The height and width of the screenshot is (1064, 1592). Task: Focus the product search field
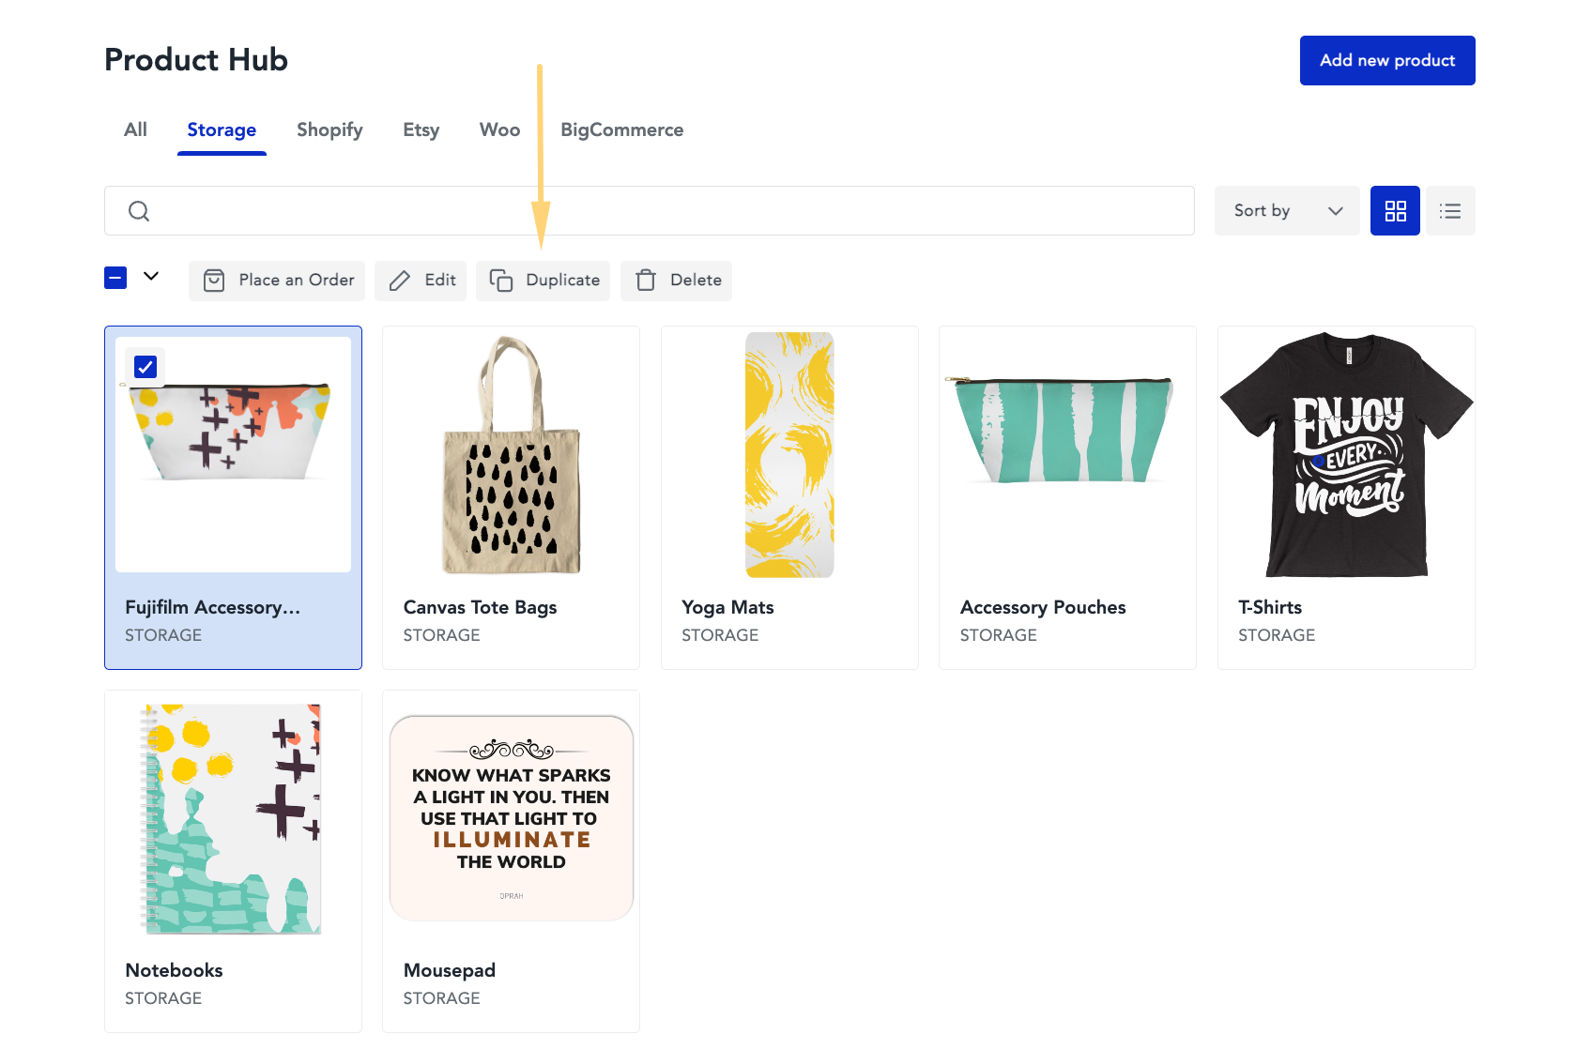650,211
